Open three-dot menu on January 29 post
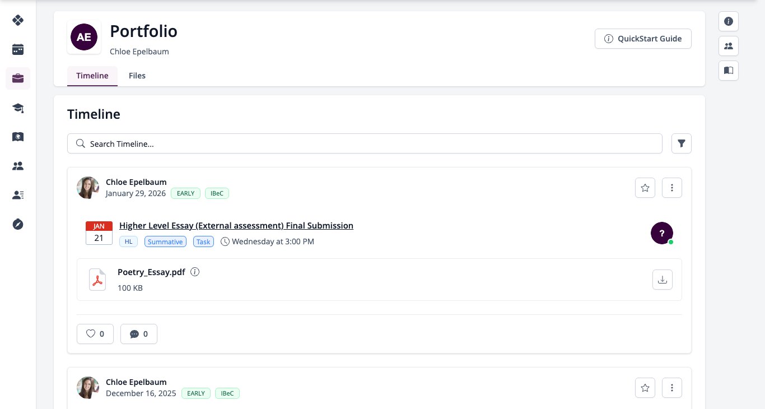 pos(672,188)
